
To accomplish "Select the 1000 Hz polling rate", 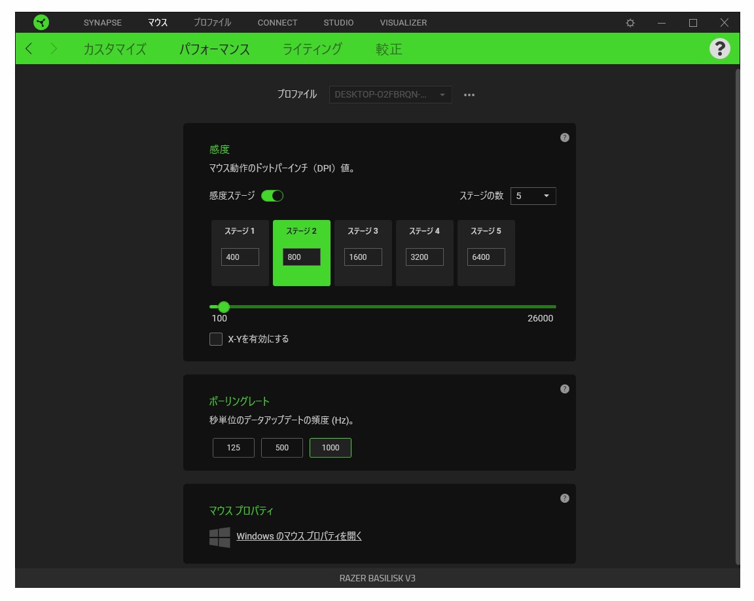I will 331,448.
